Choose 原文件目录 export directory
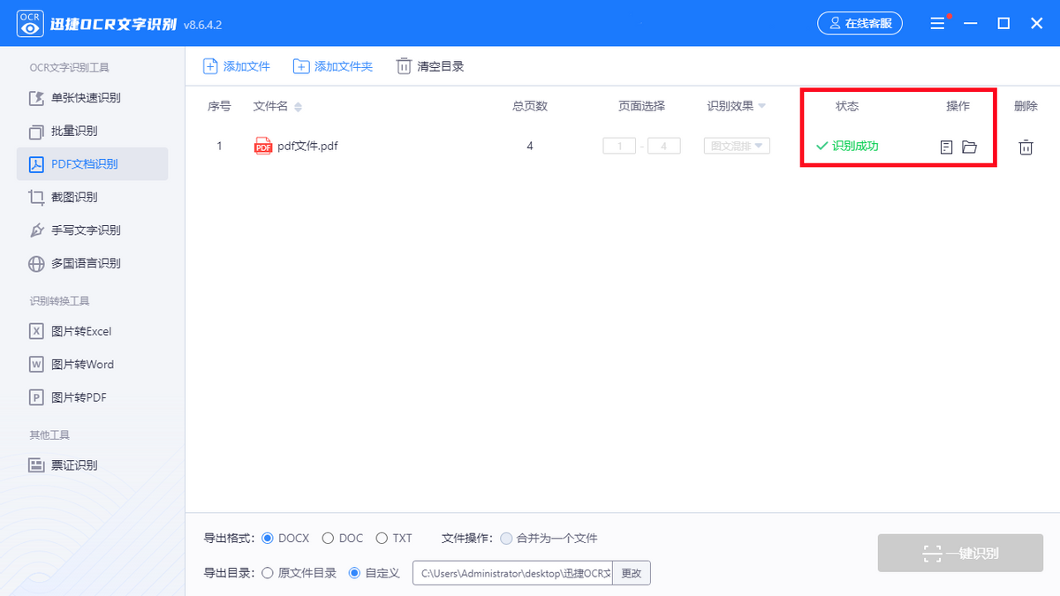This screenshot has height=596, width=1060. [299, 572]
